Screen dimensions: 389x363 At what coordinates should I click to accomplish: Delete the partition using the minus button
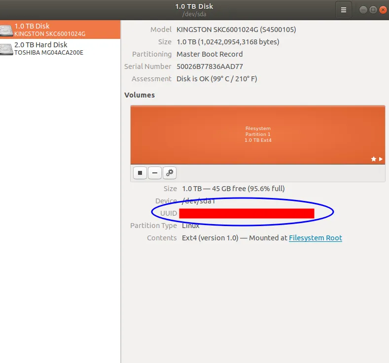155,173
